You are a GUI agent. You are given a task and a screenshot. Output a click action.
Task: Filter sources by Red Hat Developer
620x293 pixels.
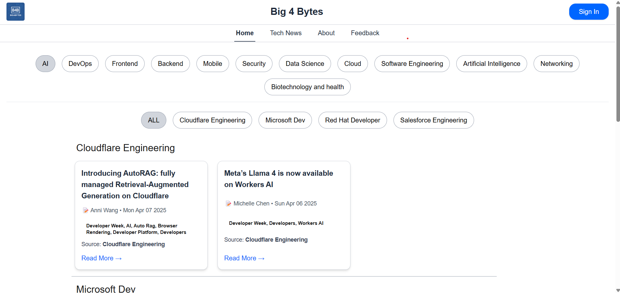(353, 120)
